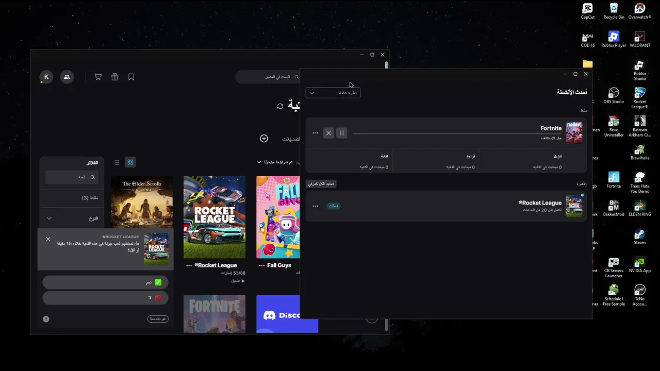Viewport: 660px width, 371px height.
Task: Click the Rocket League thumbnail in downloads
Action: [x=574, y=206]
